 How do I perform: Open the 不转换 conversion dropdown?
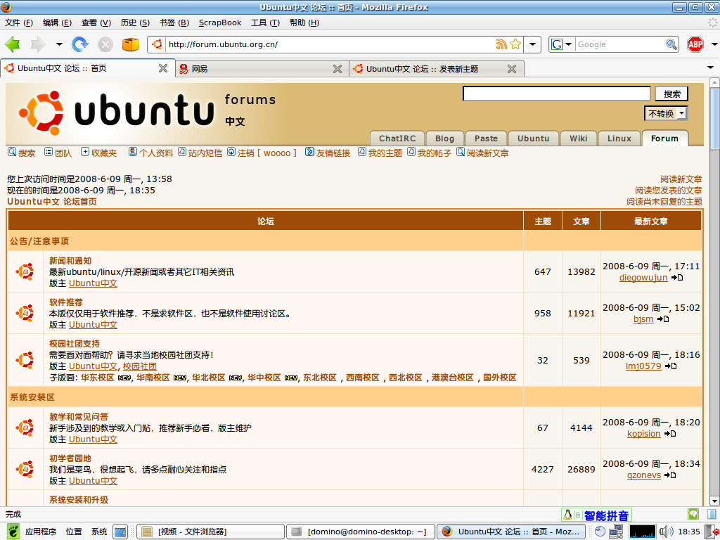(x=666, y=113)
